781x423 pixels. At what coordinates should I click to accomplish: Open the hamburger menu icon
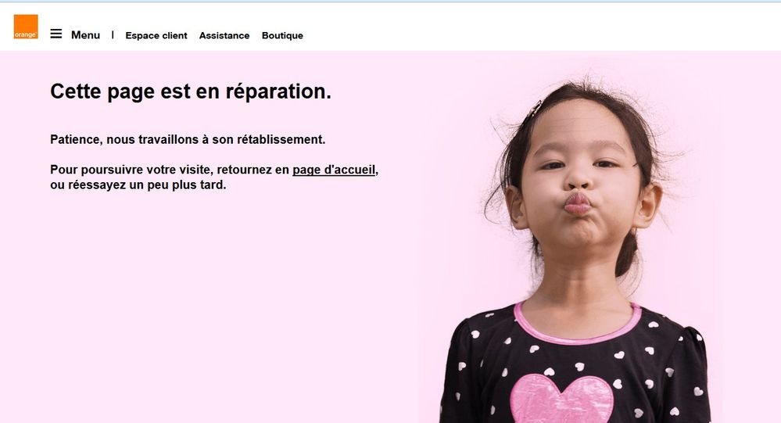(x=56, y=34)
